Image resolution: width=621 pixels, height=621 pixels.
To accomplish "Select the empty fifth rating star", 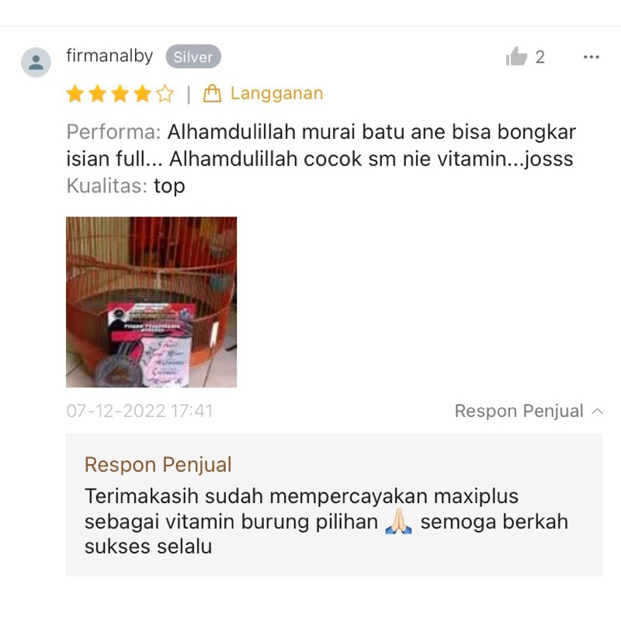I will click(x=165, y=94).
